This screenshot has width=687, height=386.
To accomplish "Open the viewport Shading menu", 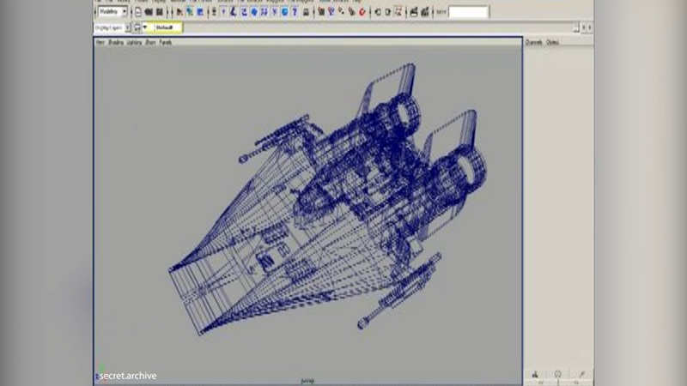I will [x=116, y=42].
